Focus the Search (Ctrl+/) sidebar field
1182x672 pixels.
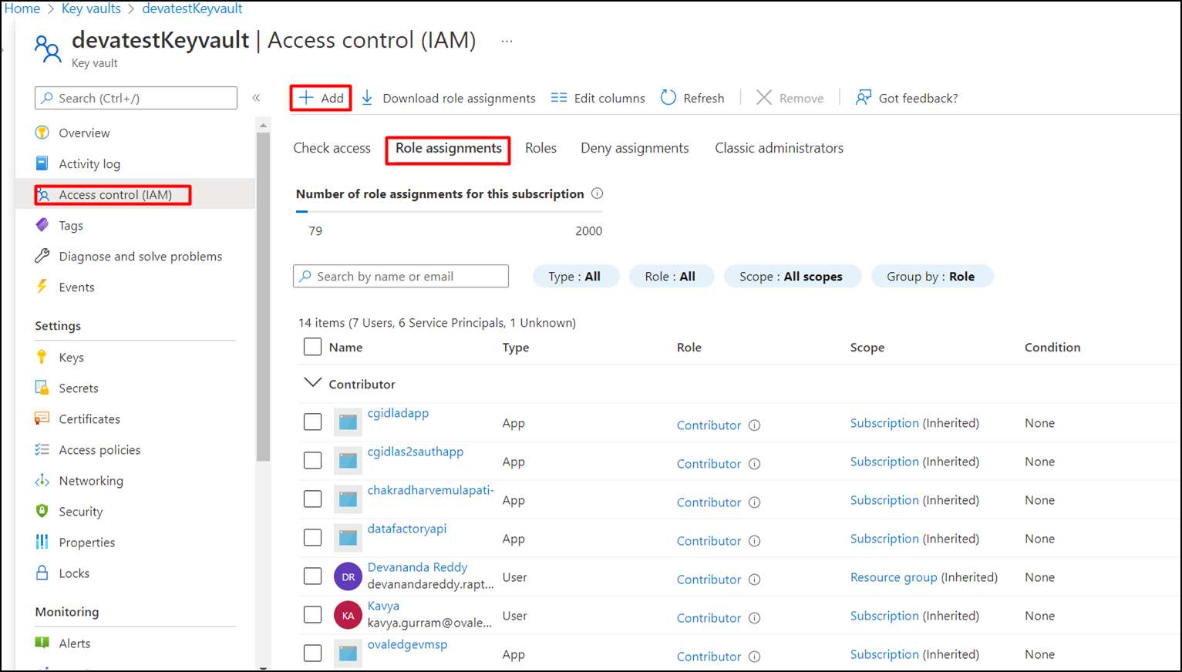pyautogui.click(x=136, y=98)
